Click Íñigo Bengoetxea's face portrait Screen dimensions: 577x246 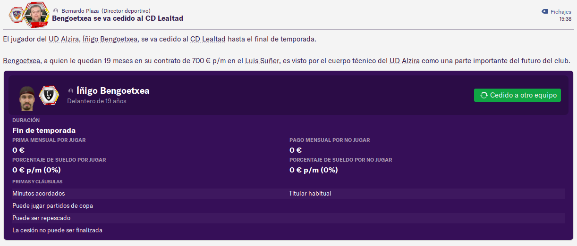point(27,98)
